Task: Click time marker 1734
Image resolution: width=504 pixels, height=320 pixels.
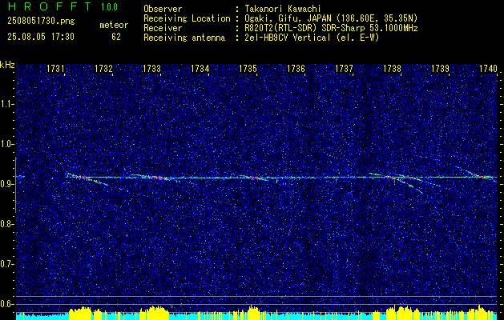Action: [200, 69]
